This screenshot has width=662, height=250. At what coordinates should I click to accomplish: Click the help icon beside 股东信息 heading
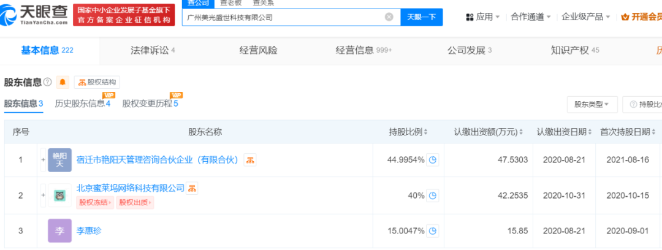(47, 82)
